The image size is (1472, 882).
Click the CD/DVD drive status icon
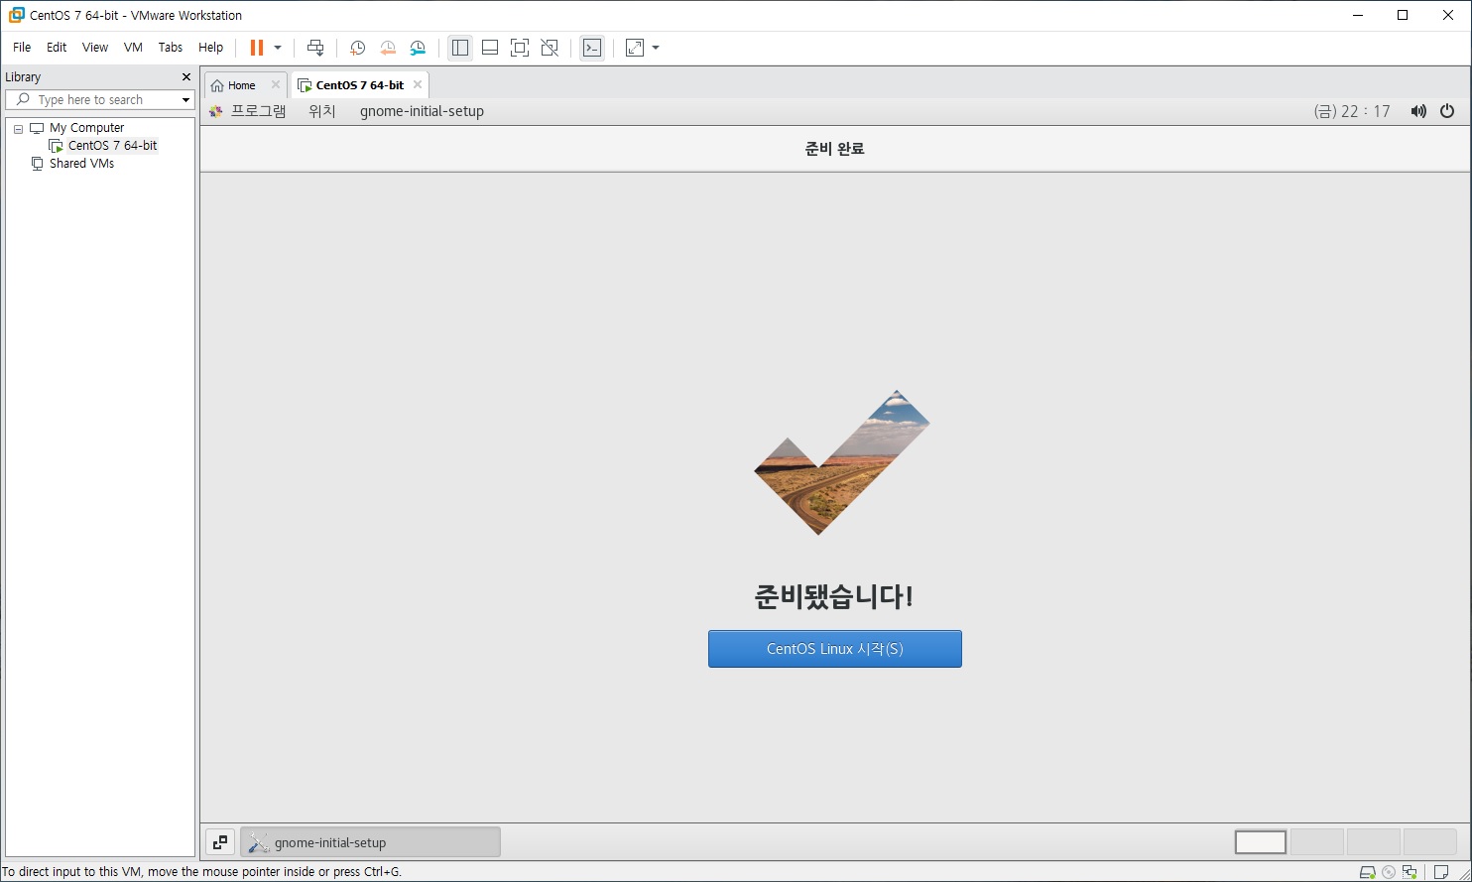[x=1389, y=873]
